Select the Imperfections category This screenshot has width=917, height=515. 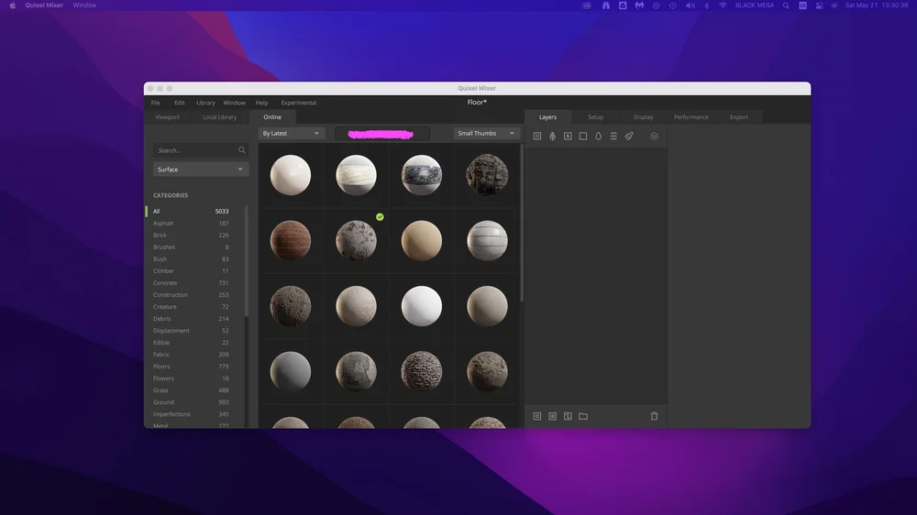191,414
